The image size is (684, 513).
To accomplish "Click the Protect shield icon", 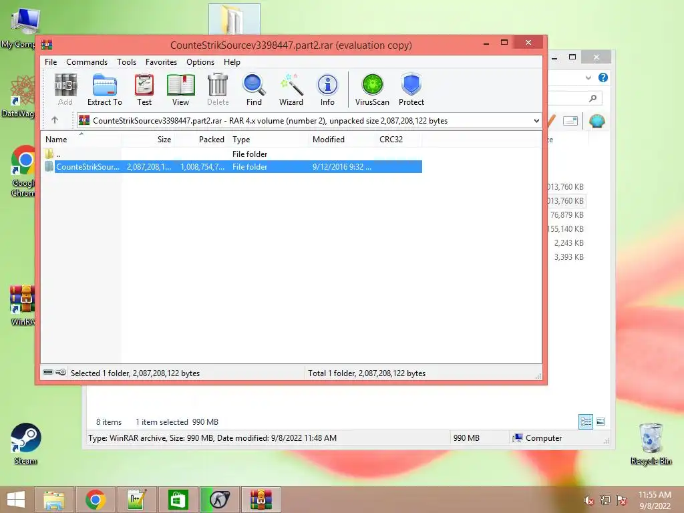I will point(411,90).
